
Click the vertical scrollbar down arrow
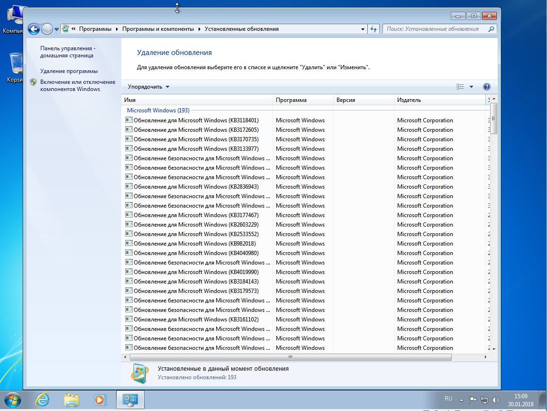click(493, 349)
